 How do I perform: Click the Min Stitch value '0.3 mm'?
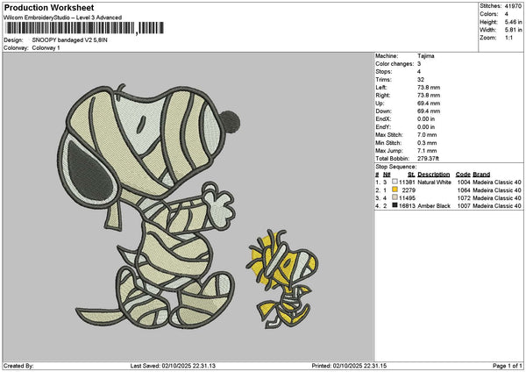tap(427, 143)
